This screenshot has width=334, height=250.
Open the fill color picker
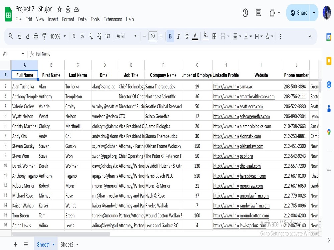(x=206, y=36)
